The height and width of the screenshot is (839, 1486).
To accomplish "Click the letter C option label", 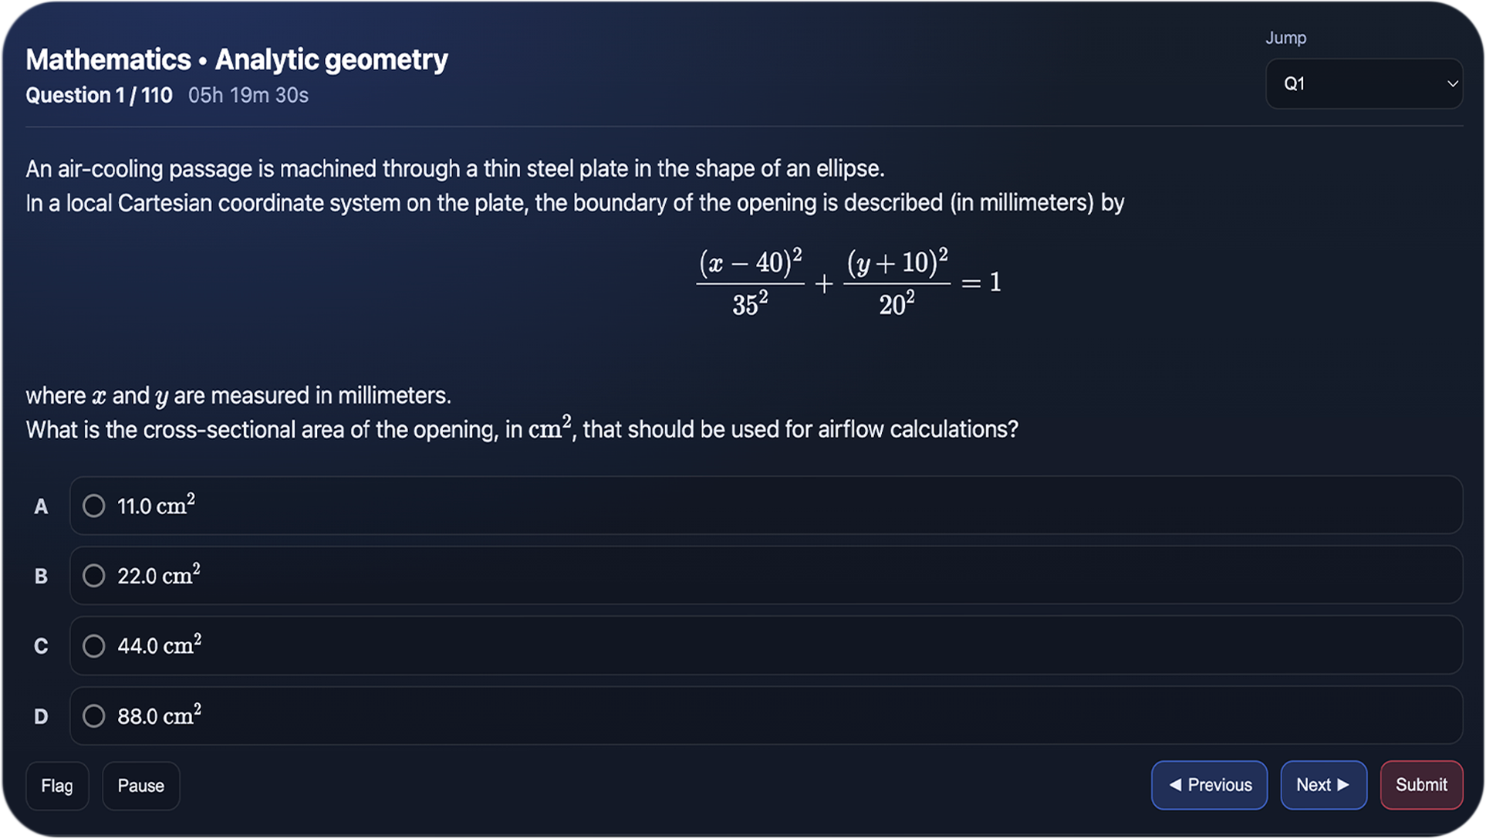I will click(41, 646).
